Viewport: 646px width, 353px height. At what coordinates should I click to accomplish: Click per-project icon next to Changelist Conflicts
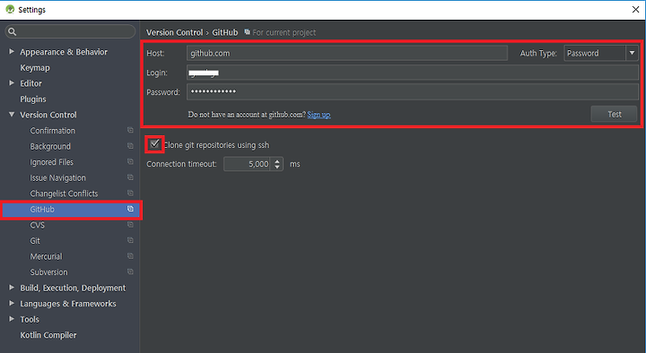tap(130, 193)
